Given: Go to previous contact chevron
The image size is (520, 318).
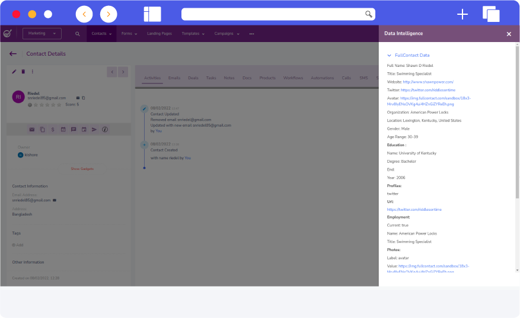Looking at the screenshot, I should point(112,72).
